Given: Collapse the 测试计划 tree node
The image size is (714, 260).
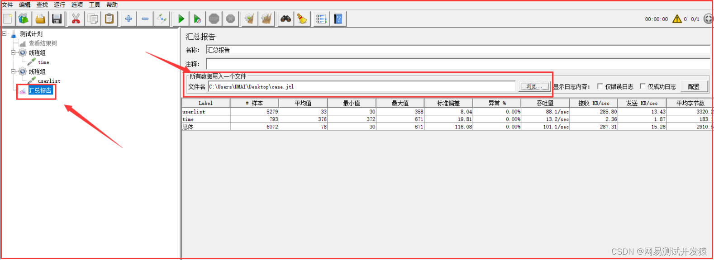Looking at the screenshot, I should [5, 33].
